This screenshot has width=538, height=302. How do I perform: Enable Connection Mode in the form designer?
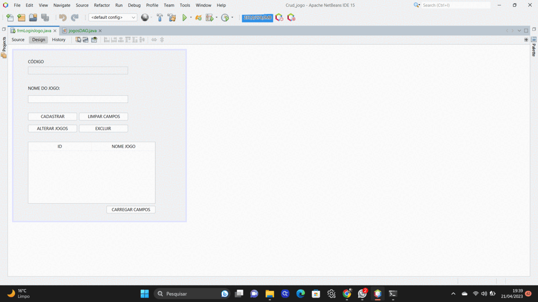pos(85,39)
